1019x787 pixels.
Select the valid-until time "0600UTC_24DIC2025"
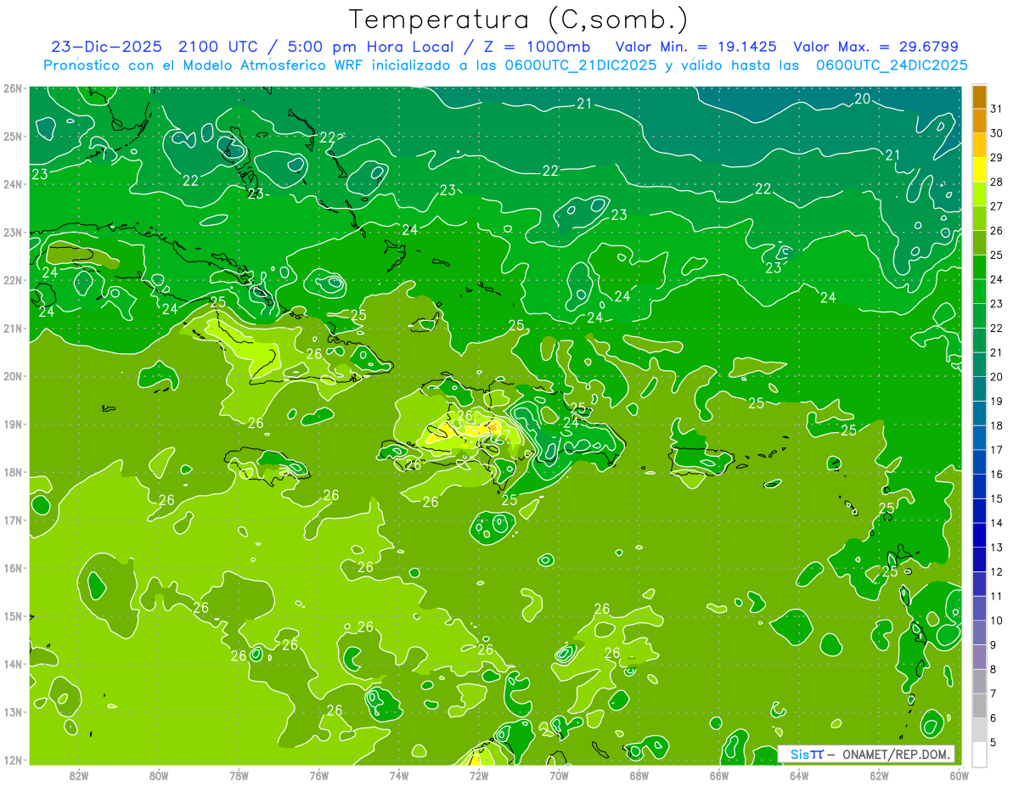point(892,65)
